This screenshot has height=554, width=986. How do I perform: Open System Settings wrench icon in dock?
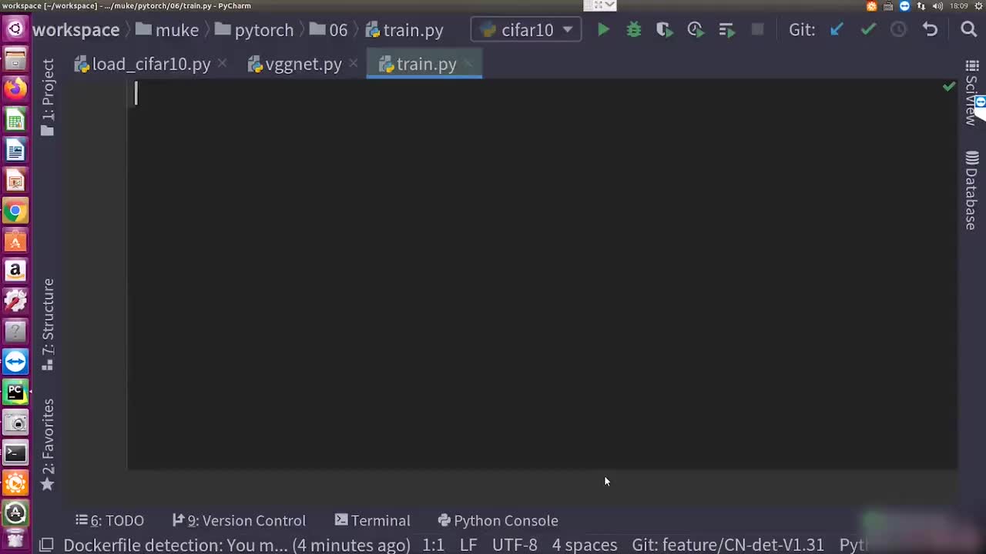(15, 301)
